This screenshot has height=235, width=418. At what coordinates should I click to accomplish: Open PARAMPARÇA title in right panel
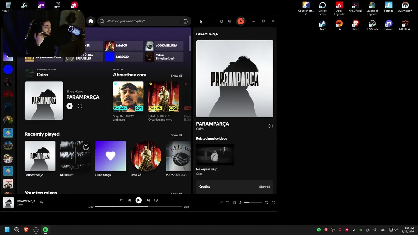pyautogui.click(x=212, y=124)
